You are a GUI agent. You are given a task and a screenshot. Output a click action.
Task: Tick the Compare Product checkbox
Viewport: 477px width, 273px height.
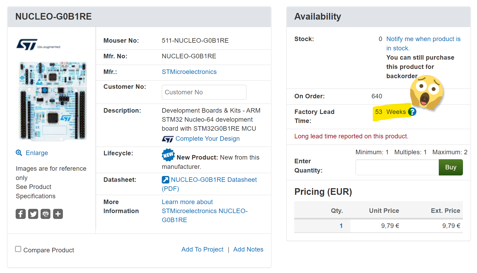tap(18, 249)
